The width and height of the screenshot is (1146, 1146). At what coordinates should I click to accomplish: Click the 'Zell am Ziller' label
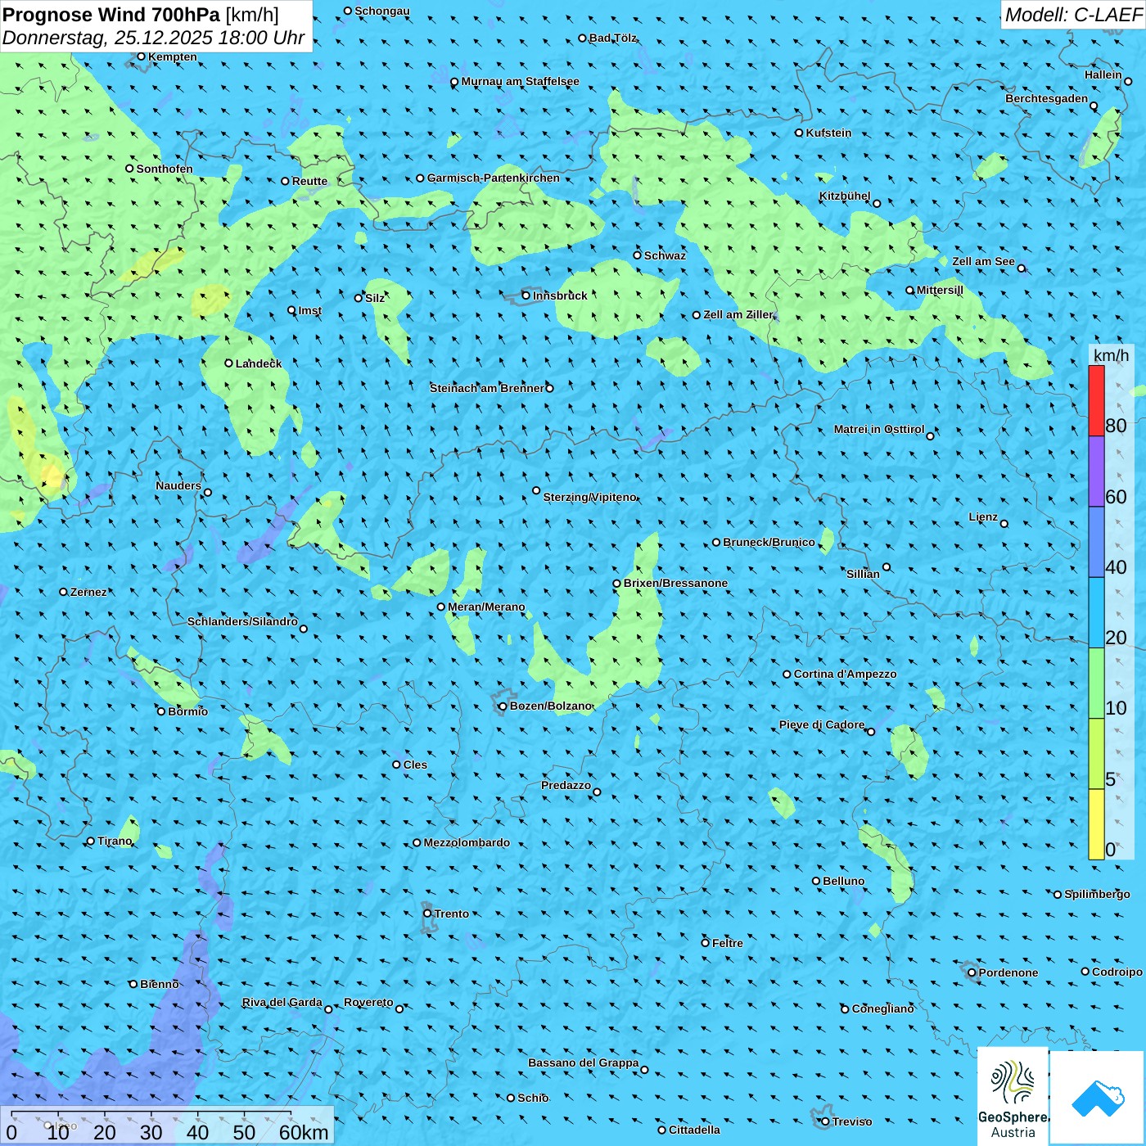point(738,314)
